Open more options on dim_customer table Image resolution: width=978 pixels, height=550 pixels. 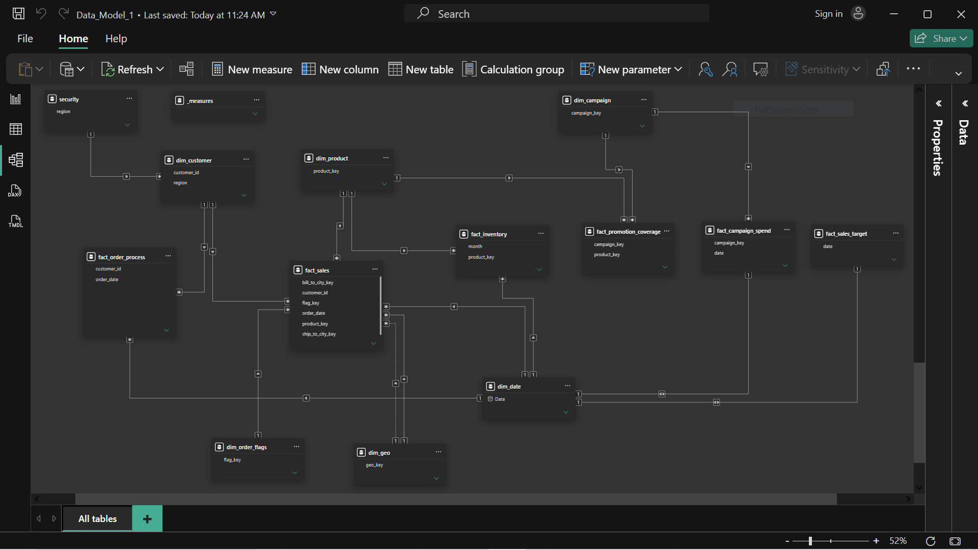(x=246, y=159)
